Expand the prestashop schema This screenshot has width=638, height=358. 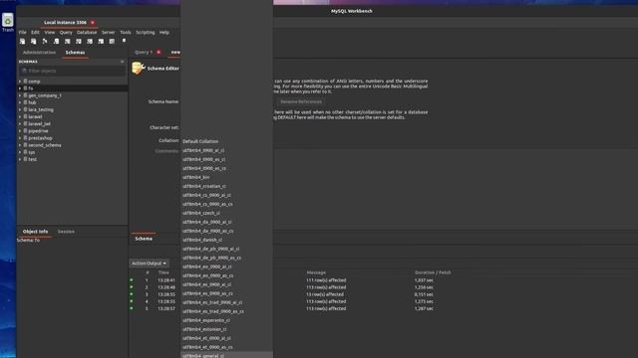click(x=20, y=138)
